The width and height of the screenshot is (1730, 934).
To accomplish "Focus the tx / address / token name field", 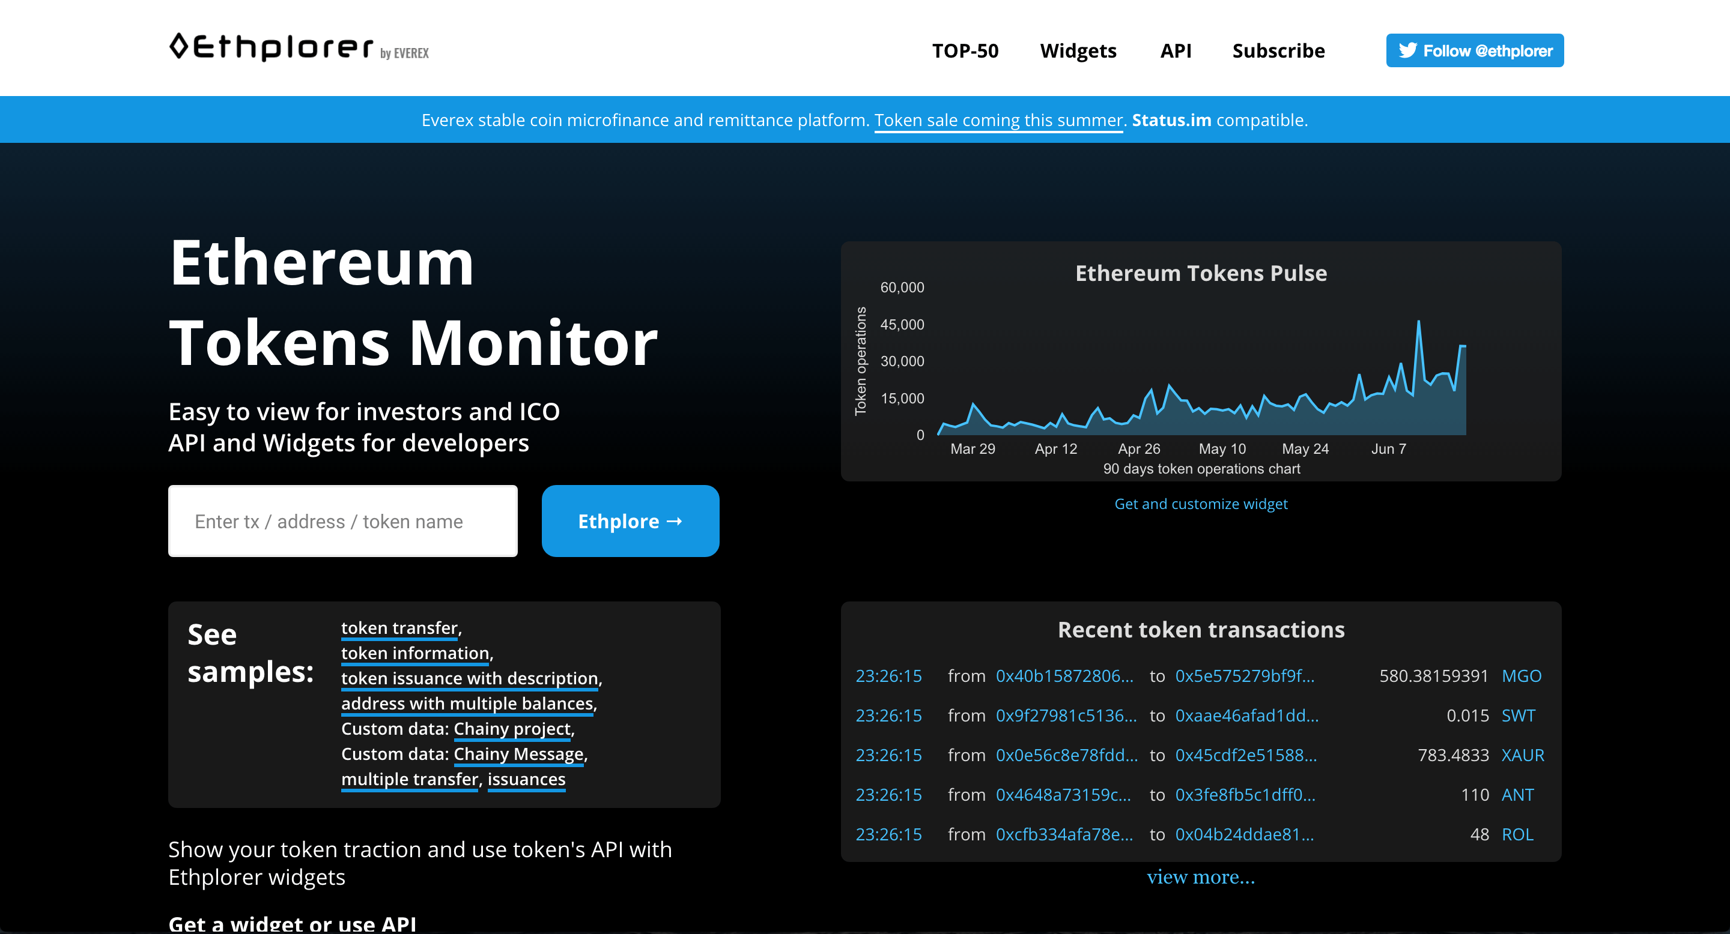I will click(343, 522).
